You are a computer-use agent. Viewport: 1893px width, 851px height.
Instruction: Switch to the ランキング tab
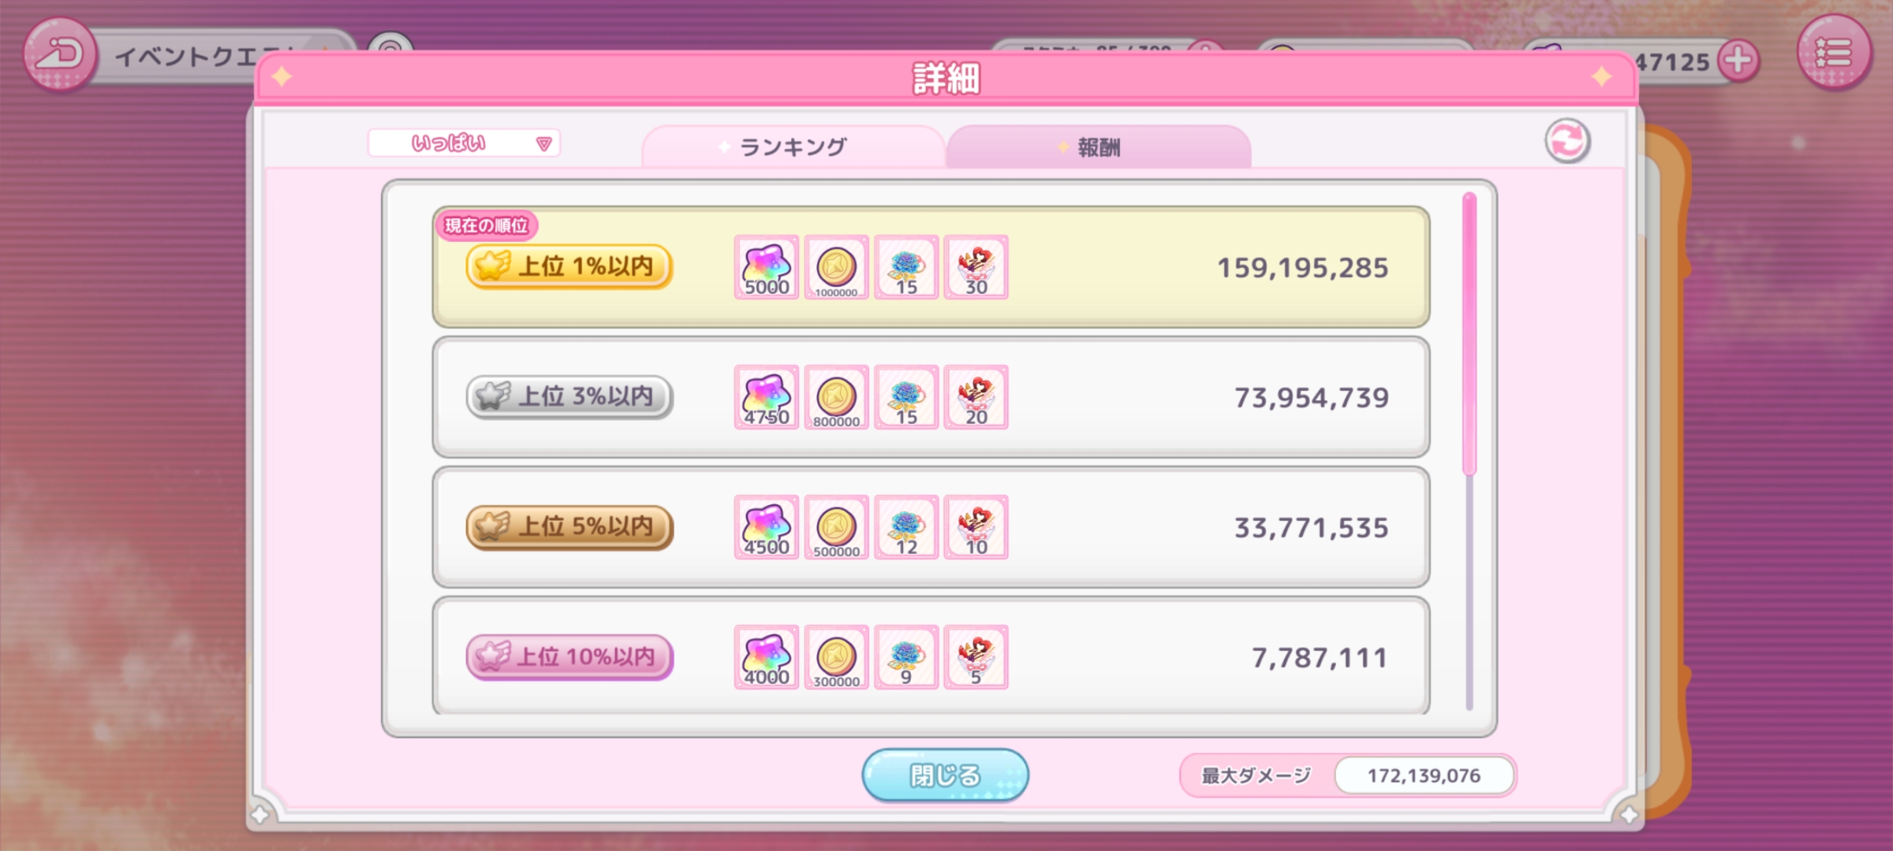[793, 147]
